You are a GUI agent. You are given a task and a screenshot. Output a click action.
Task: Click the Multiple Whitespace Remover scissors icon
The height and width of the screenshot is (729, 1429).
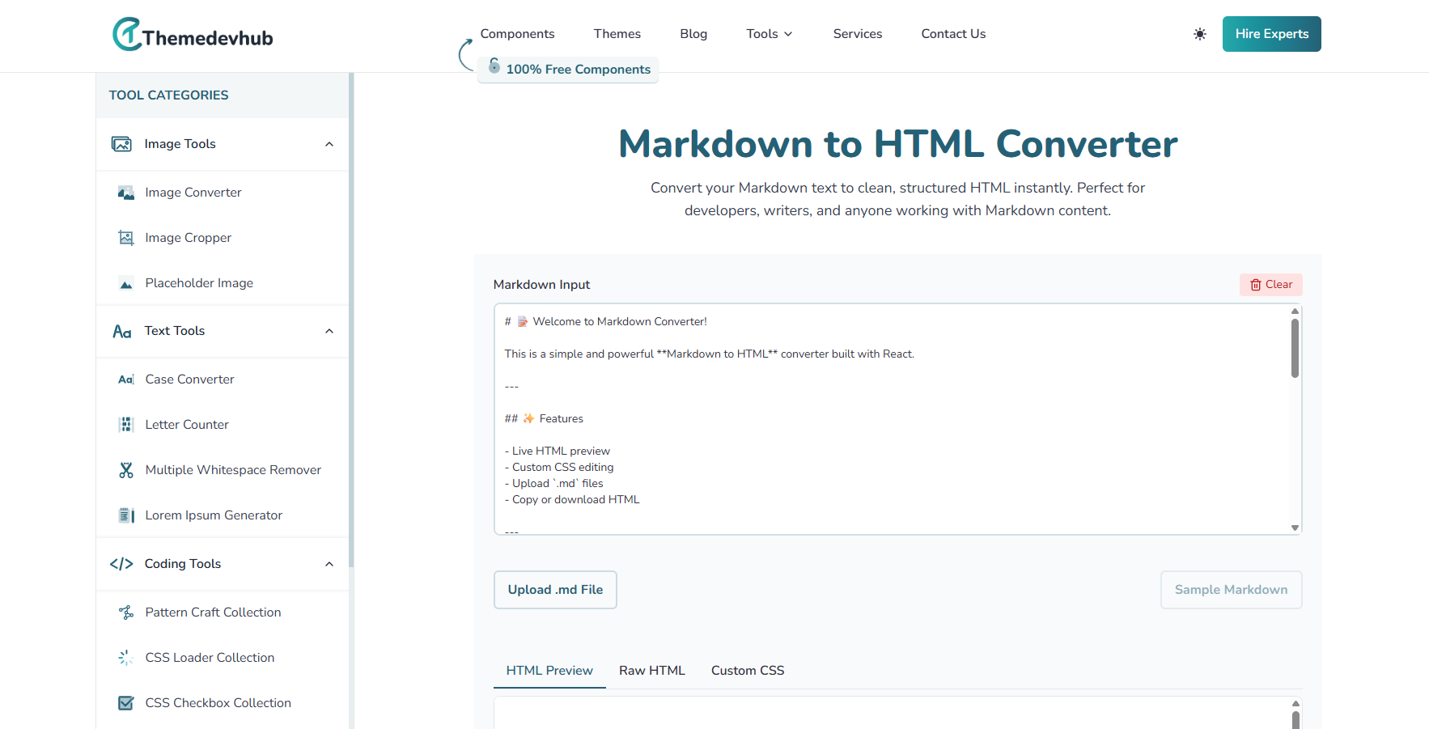pyautogui.click(x=126, y=469)
